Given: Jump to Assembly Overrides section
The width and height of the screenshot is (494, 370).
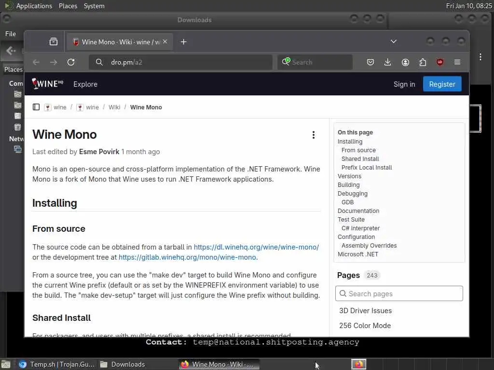Looking at the screenshot, I should click(369, 245).
